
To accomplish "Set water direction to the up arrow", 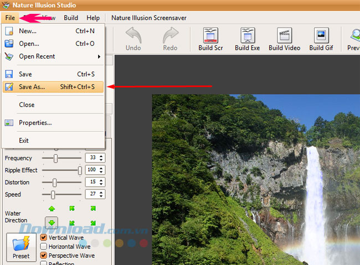I will pos(52,209).
